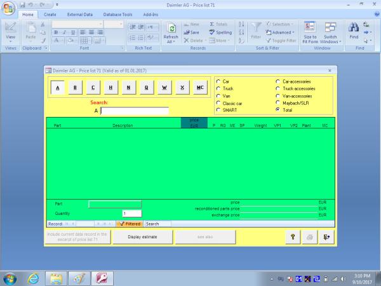Toggle Bold formatting in Font group
Viewport: 381px width, 286px height.
coord(56,32)
